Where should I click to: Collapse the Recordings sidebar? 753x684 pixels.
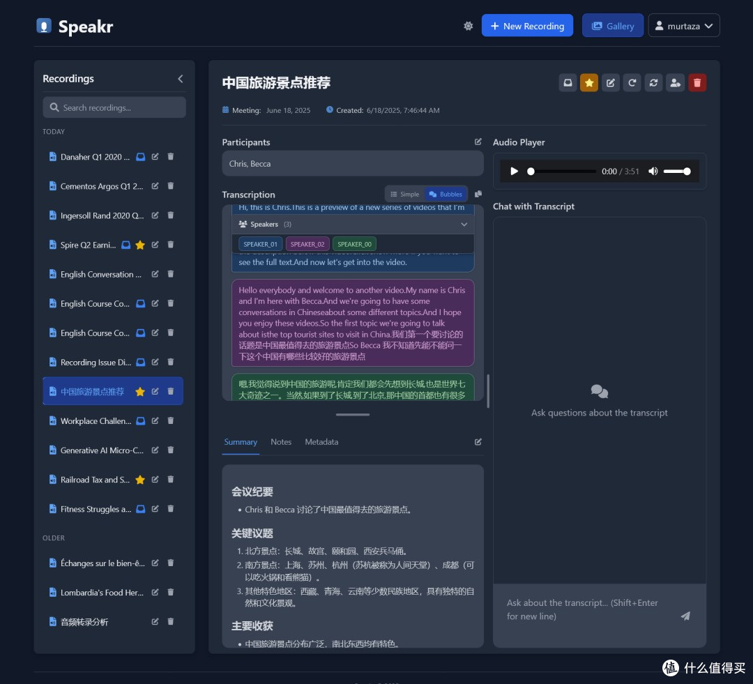181,79
